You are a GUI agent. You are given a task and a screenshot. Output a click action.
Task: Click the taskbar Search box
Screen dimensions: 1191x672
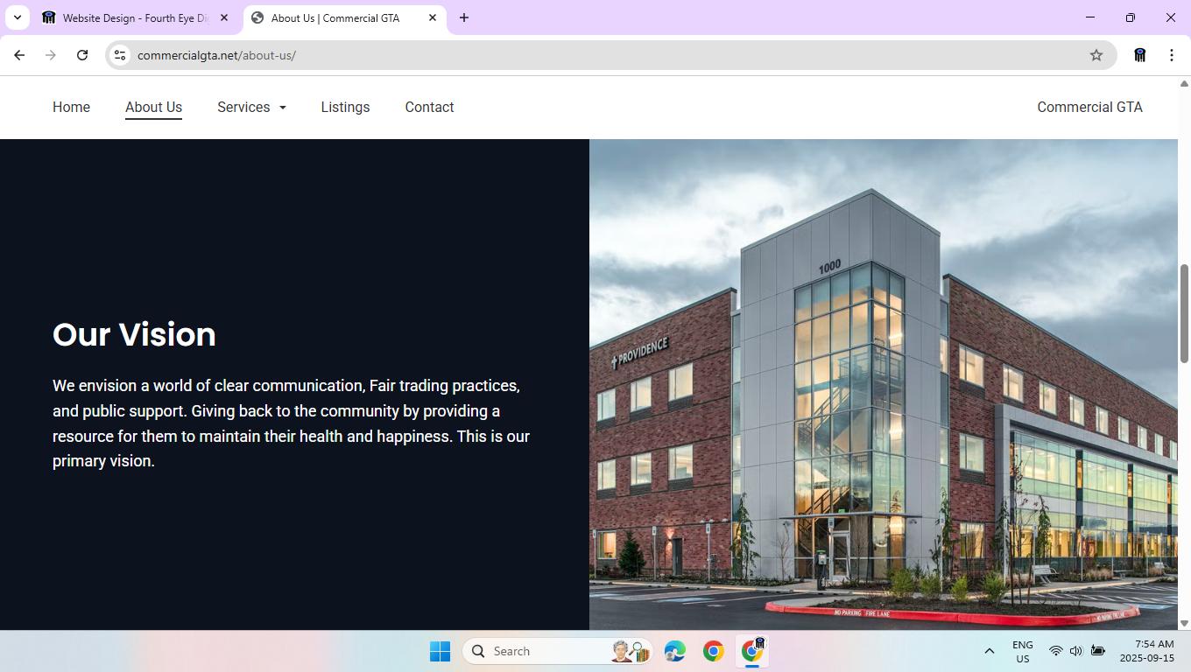click(557, 651)
